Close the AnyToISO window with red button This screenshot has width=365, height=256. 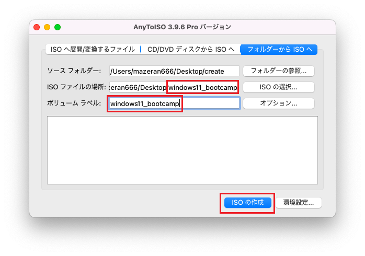click(37, 27)
